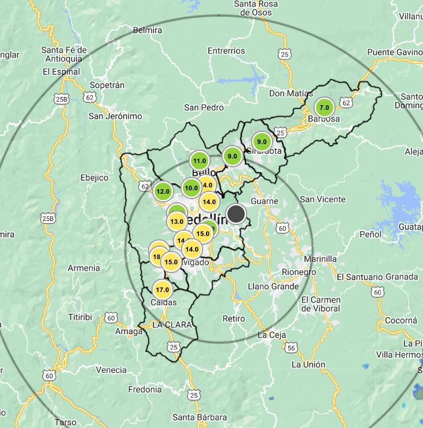This screenshot has width=423, height=428.
Task: Click the Rionegro town label
Action: click(299, 272)
